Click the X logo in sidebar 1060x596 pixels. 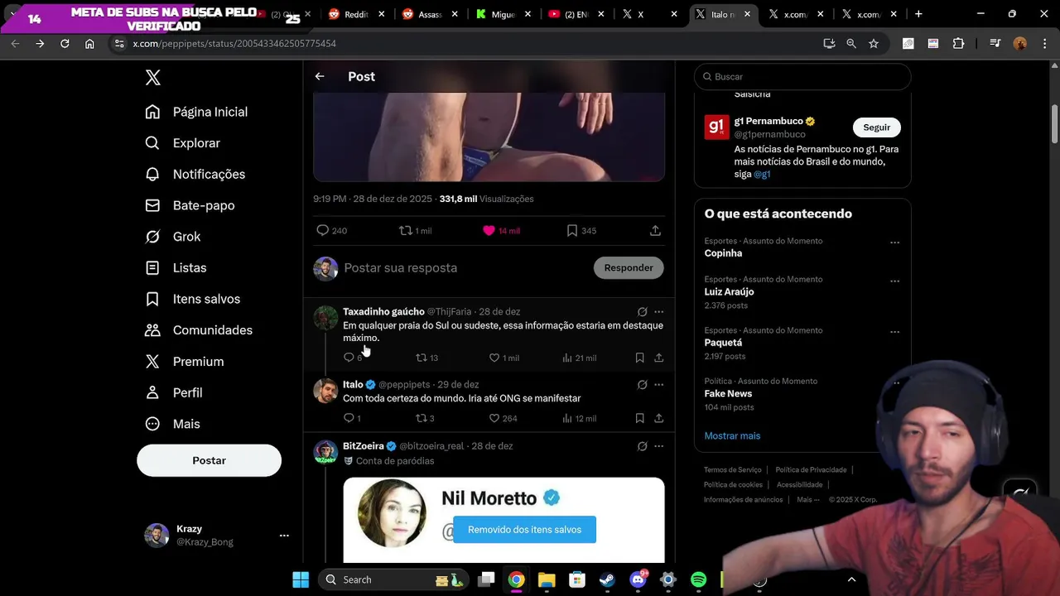point(152,78)
